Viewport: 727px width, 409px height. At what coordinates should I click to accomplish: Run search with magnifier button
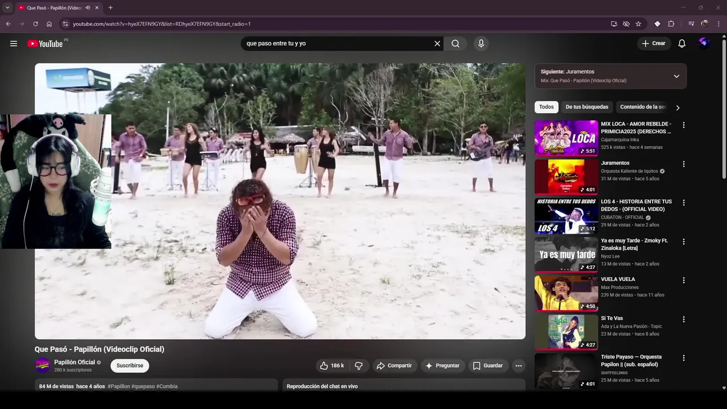click(456, 44)
